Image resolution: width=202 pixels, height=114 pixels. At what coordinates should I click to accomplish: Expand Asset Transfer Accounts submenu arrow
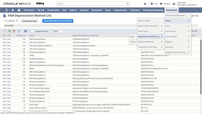pos(162,26)
